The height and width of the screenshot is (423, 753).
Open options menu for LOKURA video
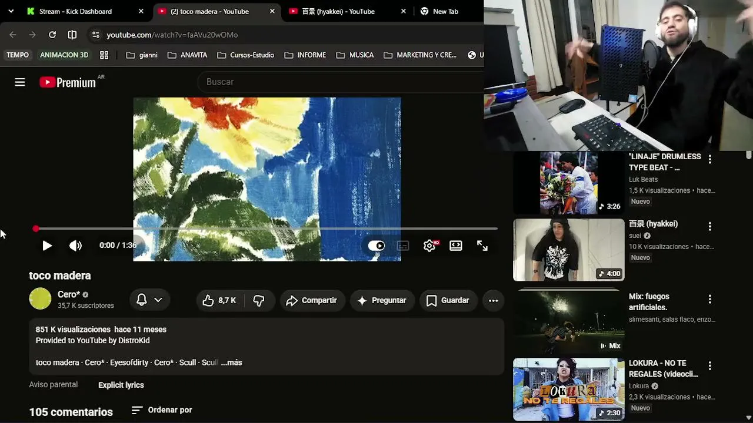pyautogui.click(x=710, y=366)
